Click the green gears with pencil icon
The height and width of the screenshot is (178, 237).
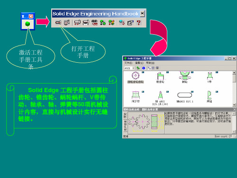[x=111, y=23]
